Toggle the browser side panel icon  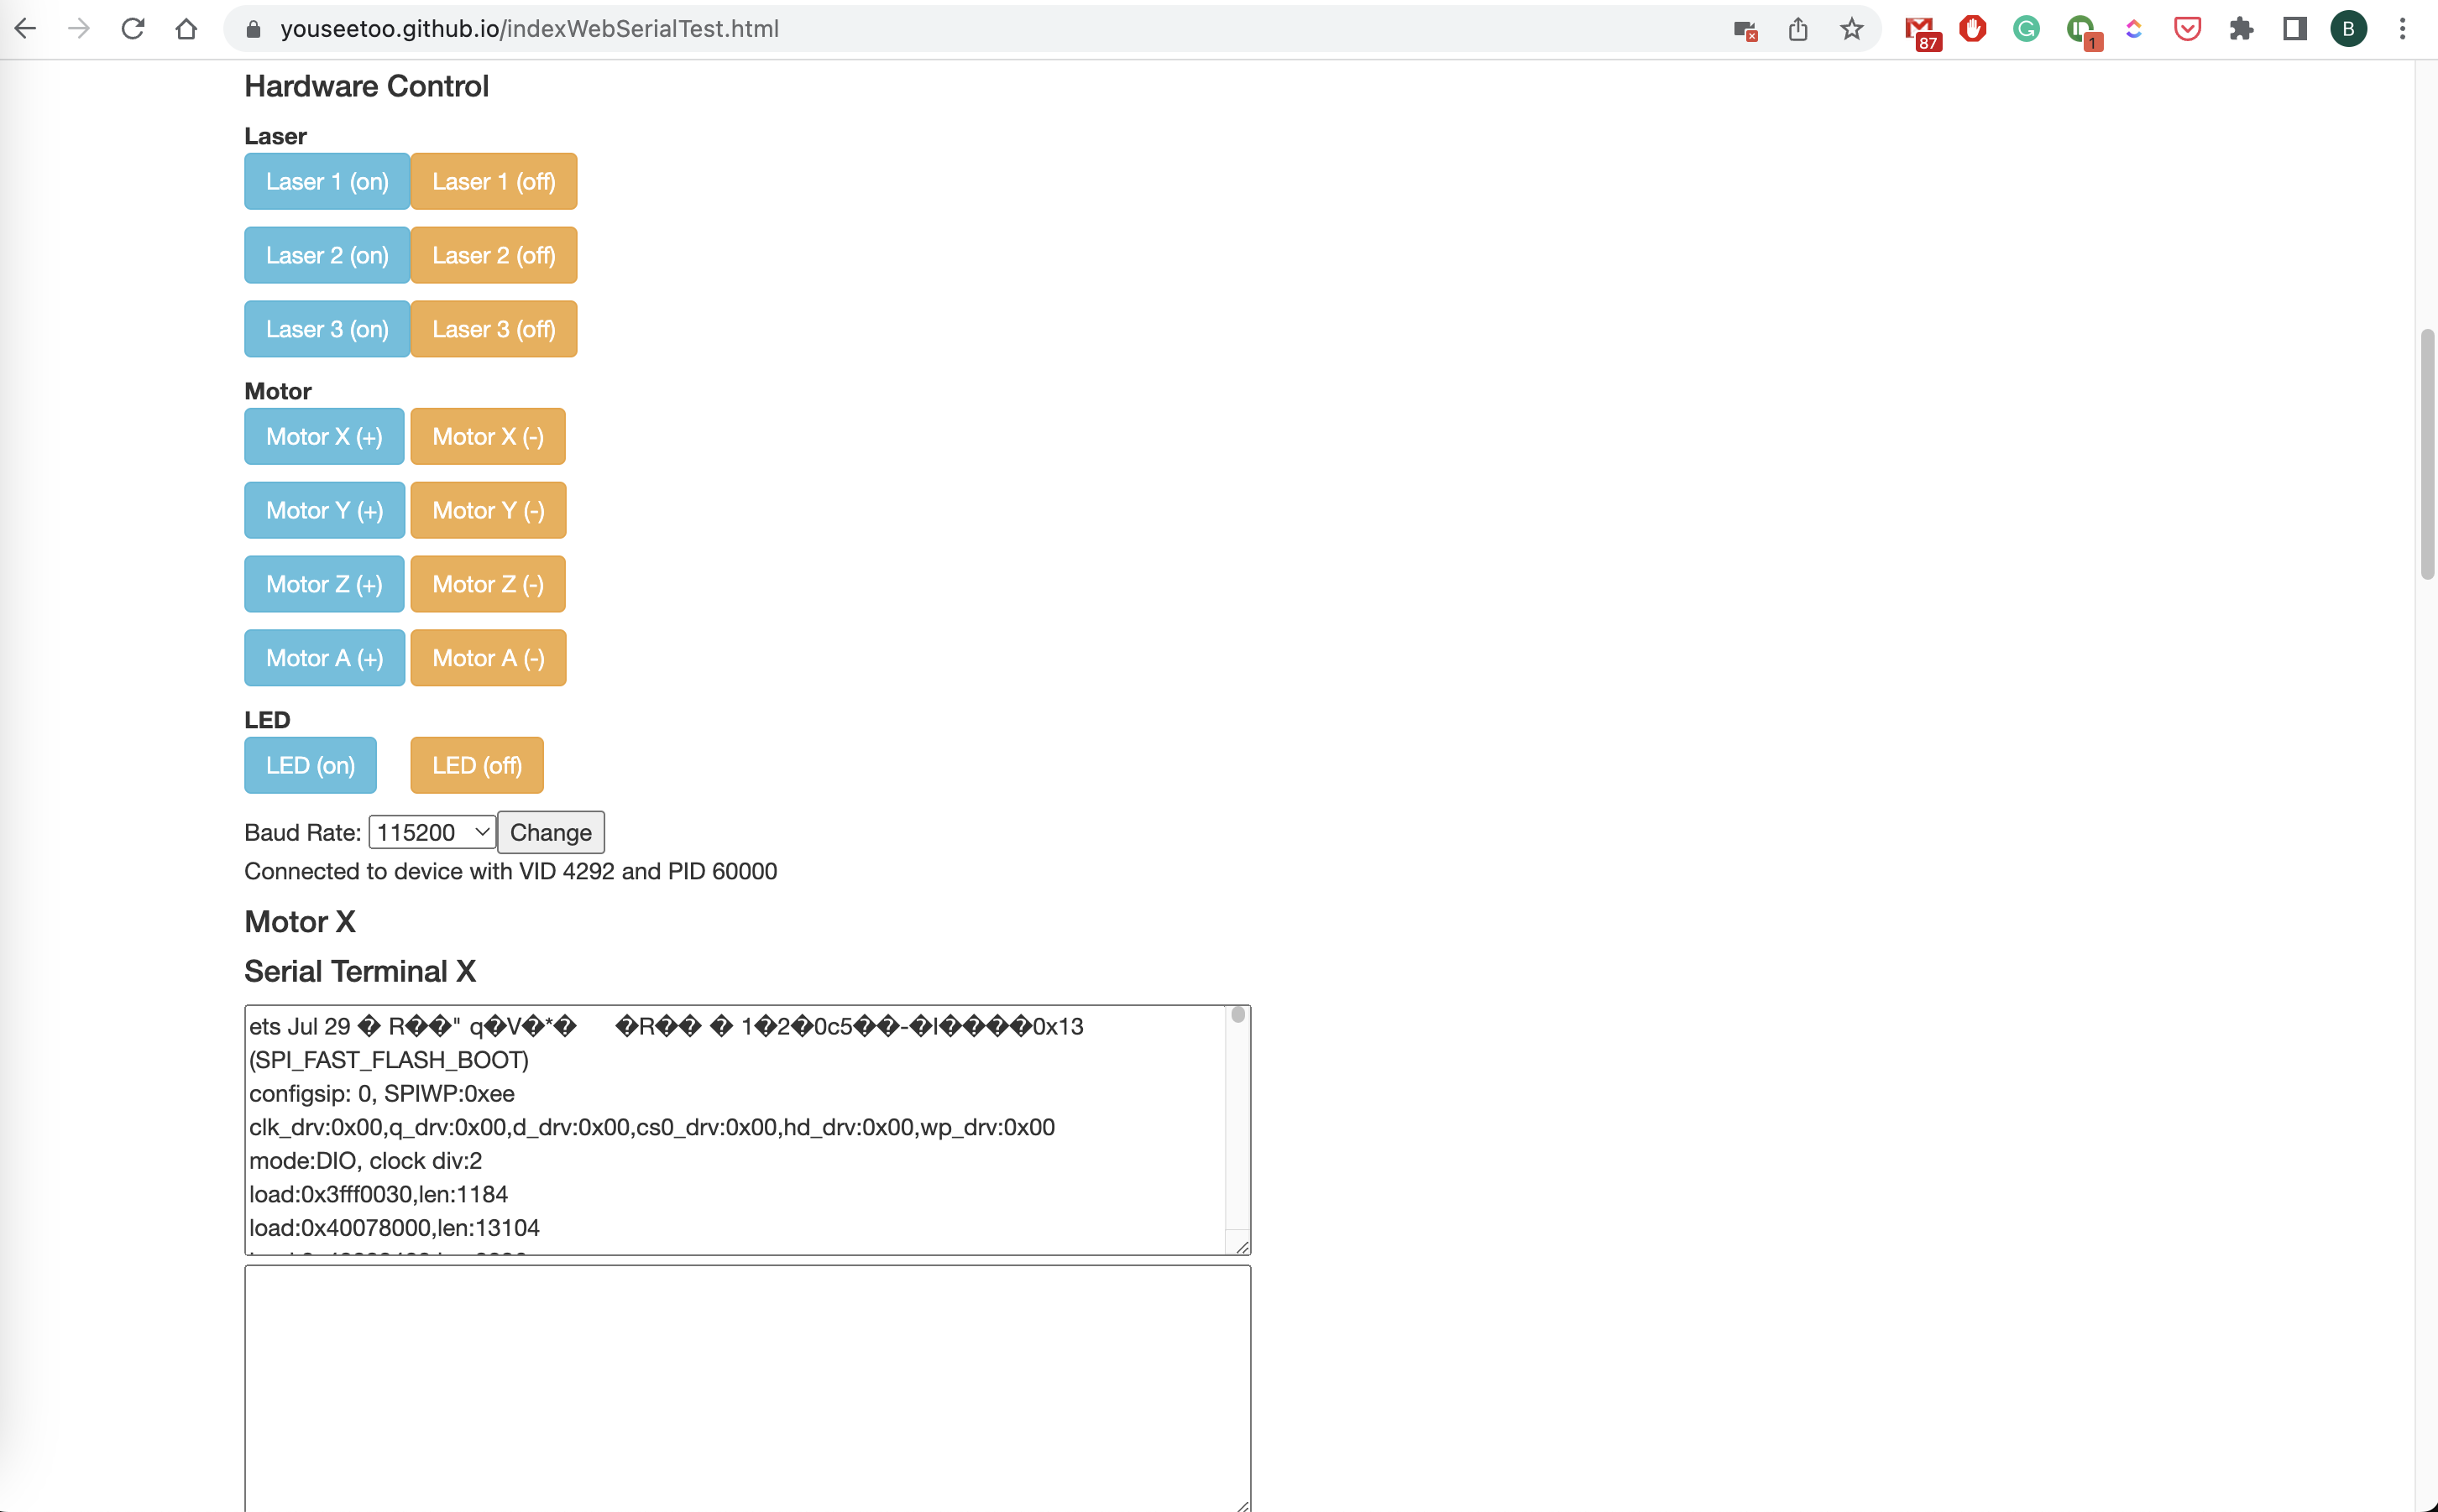point(2295,29)
